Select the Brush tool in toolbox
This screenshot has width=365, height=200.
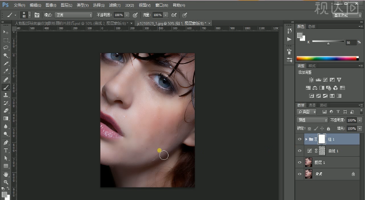coord(6,87)
